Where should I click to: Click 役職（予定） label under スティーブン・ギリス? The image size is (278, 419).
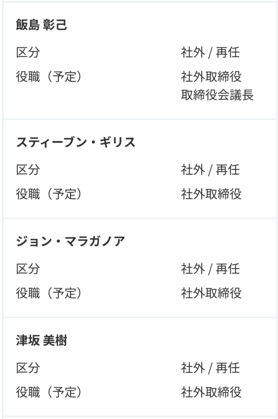49,194
